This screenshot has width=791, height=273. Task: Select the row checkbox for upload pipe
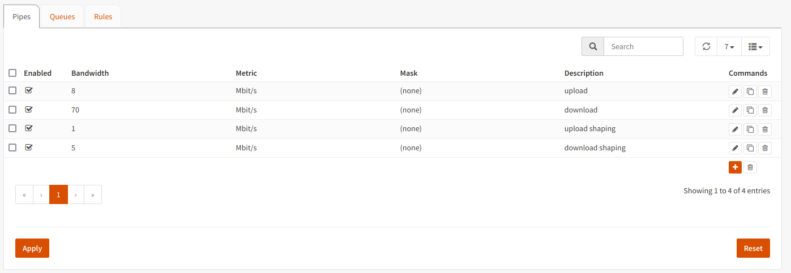point(12,91)
